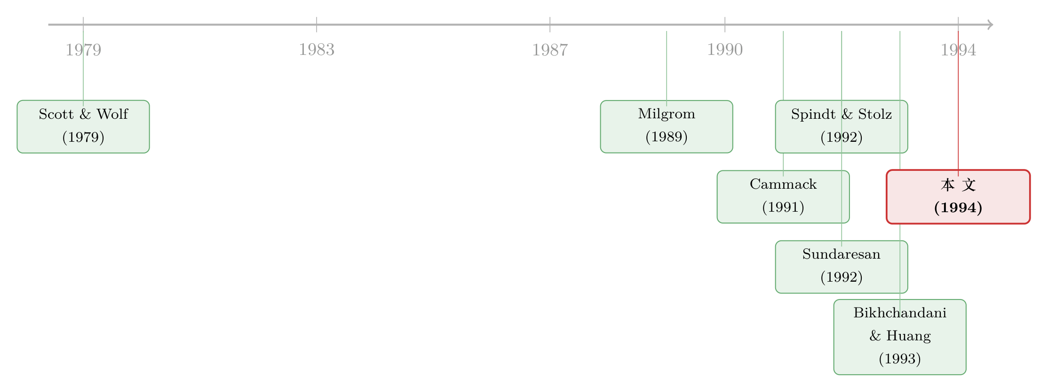The image size is (1048, 392).
Task: Click the timeline arrowhead at the right end
Action: click(x=990, y=25)
